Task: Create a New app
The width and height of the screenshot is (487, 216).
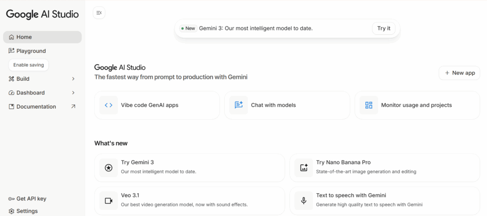Action: (x=459, y=73)
